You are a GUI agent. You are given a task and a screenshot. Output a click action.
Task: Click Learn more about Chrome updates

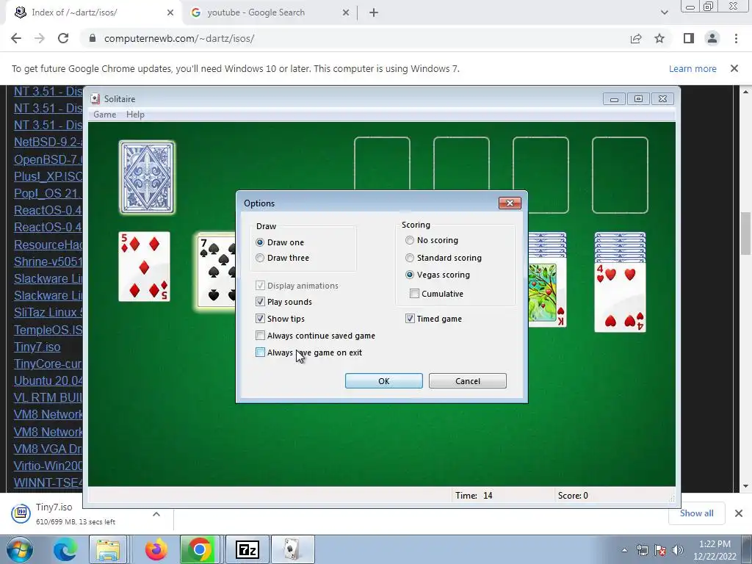click(693, 68)
